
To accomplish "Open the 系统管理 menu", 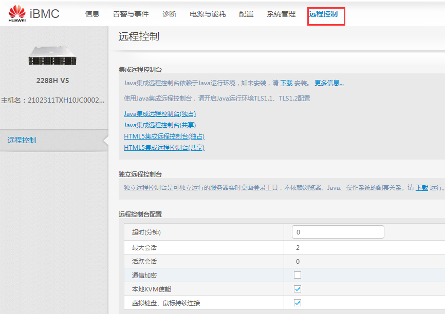I will tap(281, 14).
